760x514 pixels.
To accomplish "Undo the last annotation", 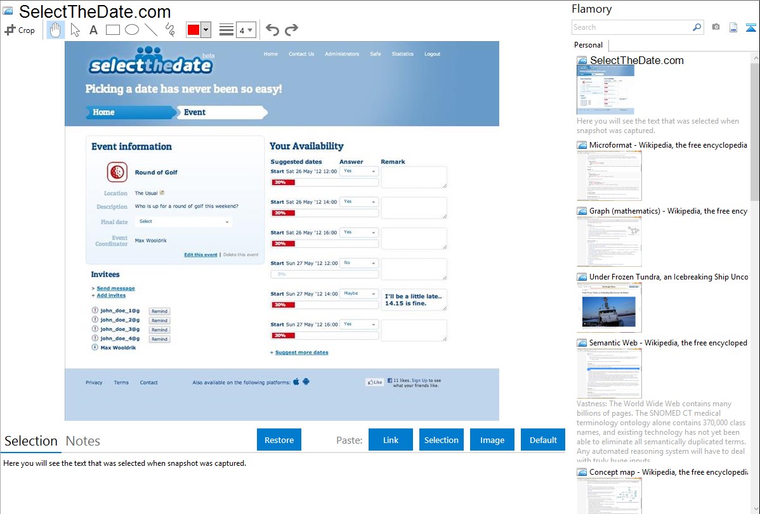I will point(272,30).
